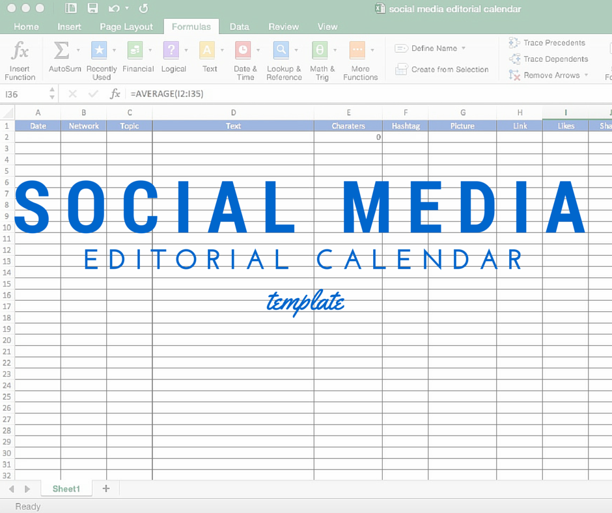Open the Logical functions icon
The width and height of the screenshot is (612, 513).
point(171,50)
